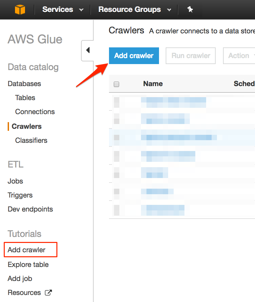
Task: Check the first crawler row checkbox
Action: click(116, 102)
